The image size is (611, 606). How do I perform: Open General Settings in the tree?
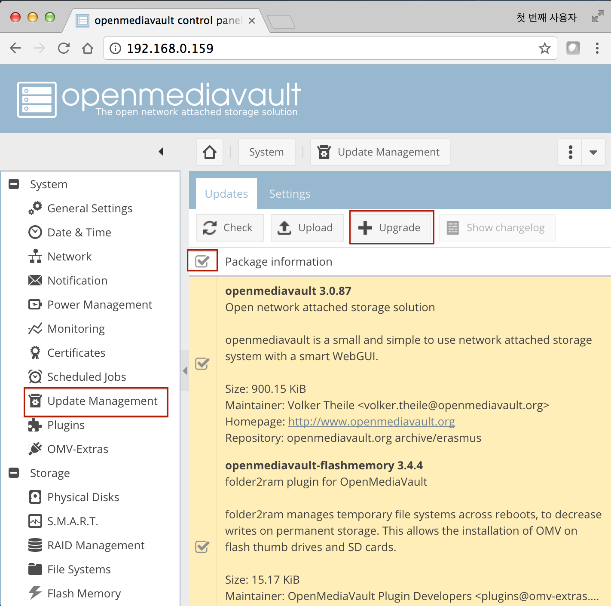tap(90, 208)
